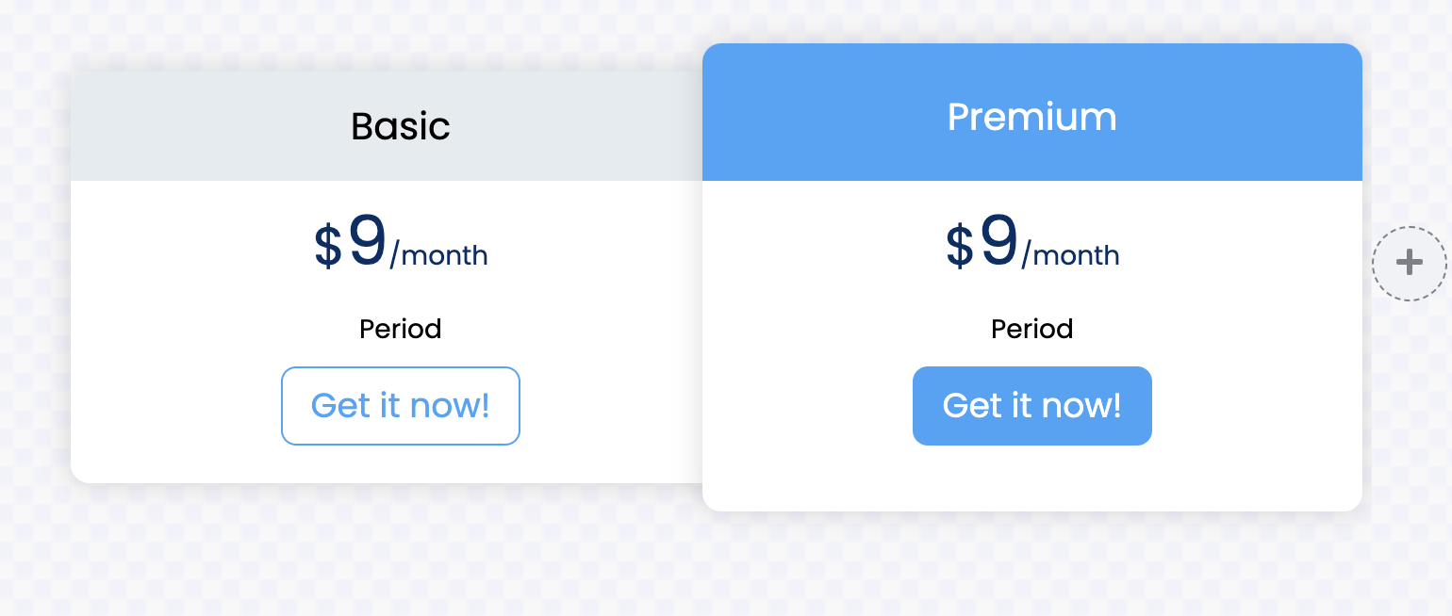The height and width of the screenshot is (616, 1452).
Task: Click the checkered canvas above the Basic card
Action: point(377,33)
